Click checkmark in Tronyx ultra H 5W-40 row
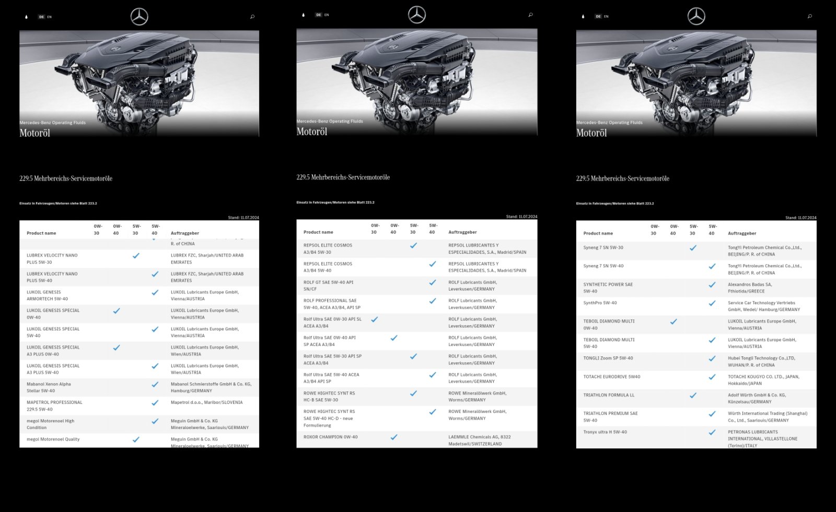This screenshot has height=512, width=836. tap(712, 432)
